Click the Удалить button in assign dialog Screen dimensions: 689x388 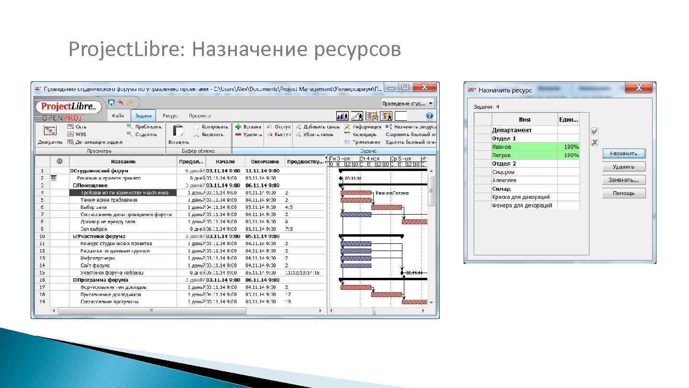[623, 167]
